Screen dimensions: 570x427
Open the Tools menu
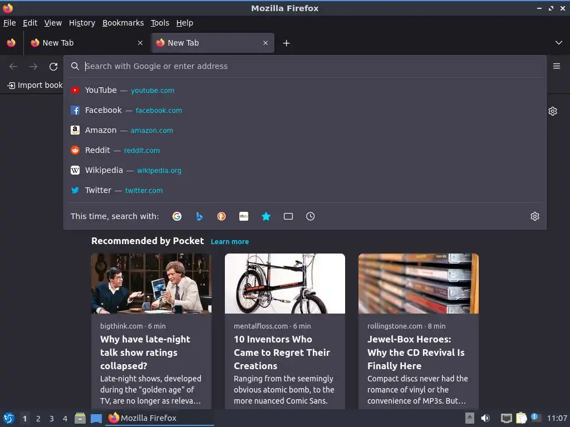160,23
